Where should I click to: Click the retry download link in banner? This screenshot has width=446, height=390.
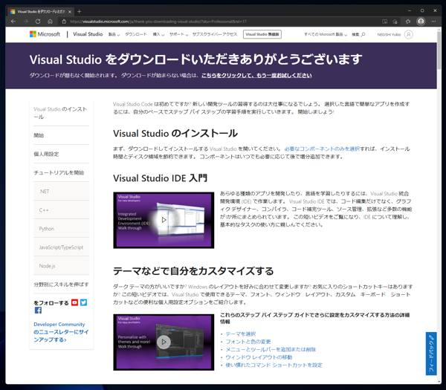(x=256, y=75)
